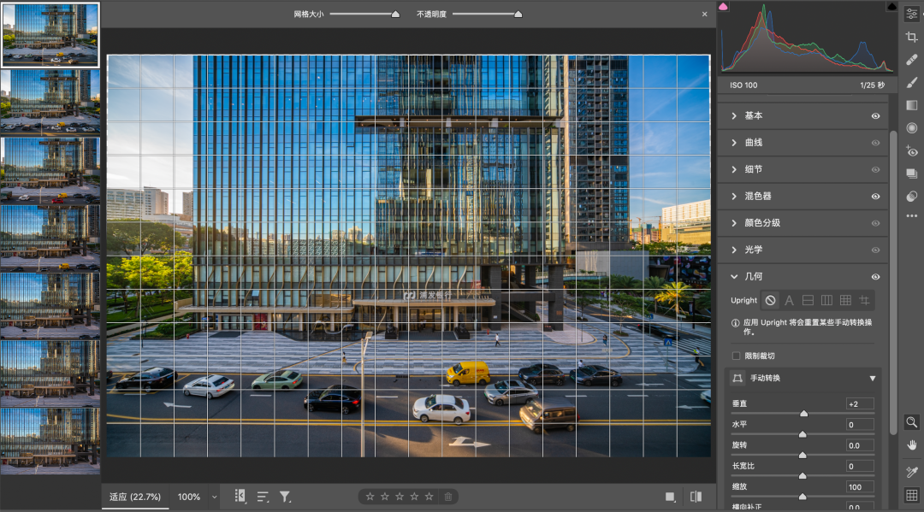Viewport: 924px width, 512px height.
Task: Click the 水平 value input field
Action: (858, 425)
